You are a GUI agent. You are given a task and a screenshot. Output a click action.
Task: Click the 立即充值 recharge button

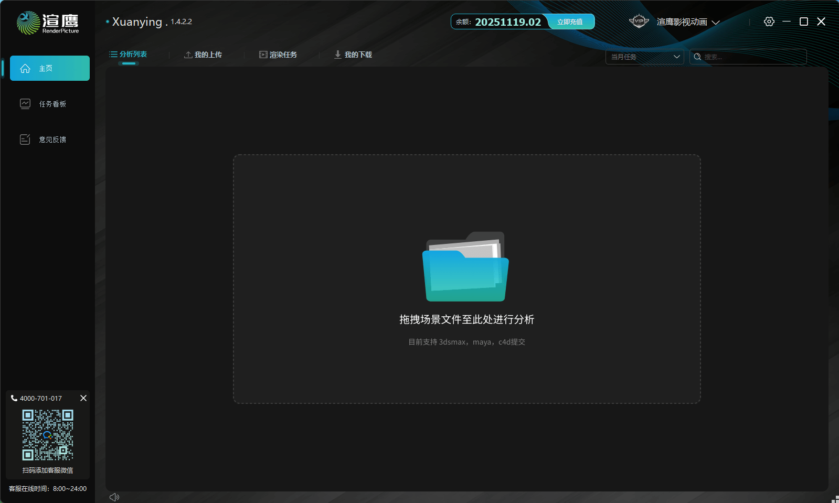[570, 22]
